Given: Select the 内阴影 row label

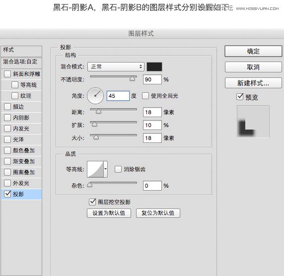Looking at the screenshot, I should 21,118.
